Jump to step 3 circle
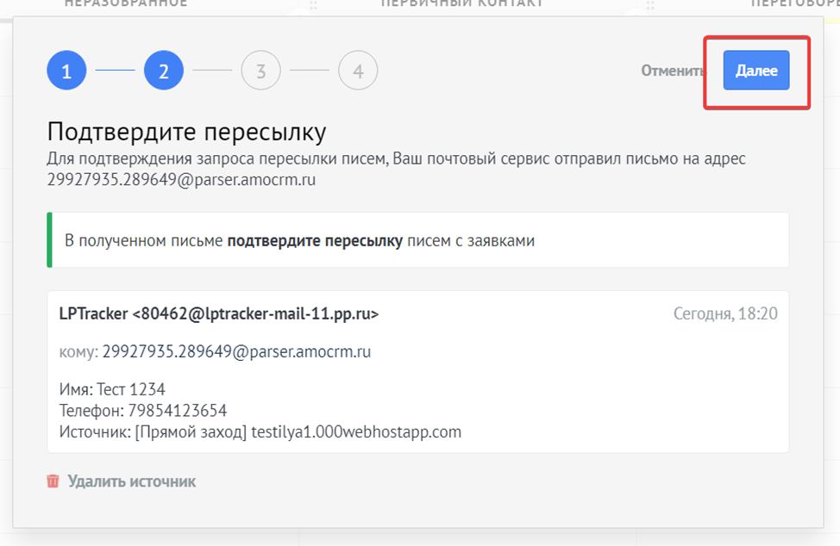Image resolution: width=840 pixels, height=546 pixels. point(261,71)
